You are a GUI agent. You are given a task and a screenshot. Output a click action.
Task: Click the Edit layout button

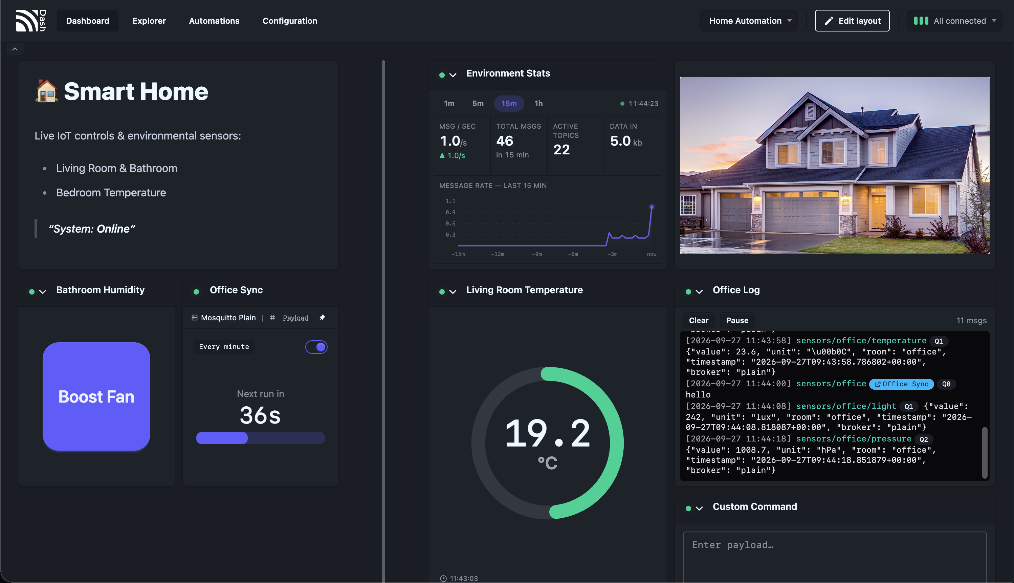852,21
